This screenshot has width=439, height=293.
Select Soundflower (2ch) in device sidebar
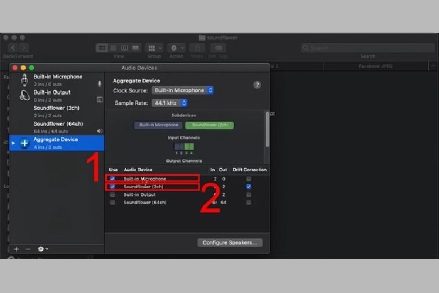[x=57, y=112]
